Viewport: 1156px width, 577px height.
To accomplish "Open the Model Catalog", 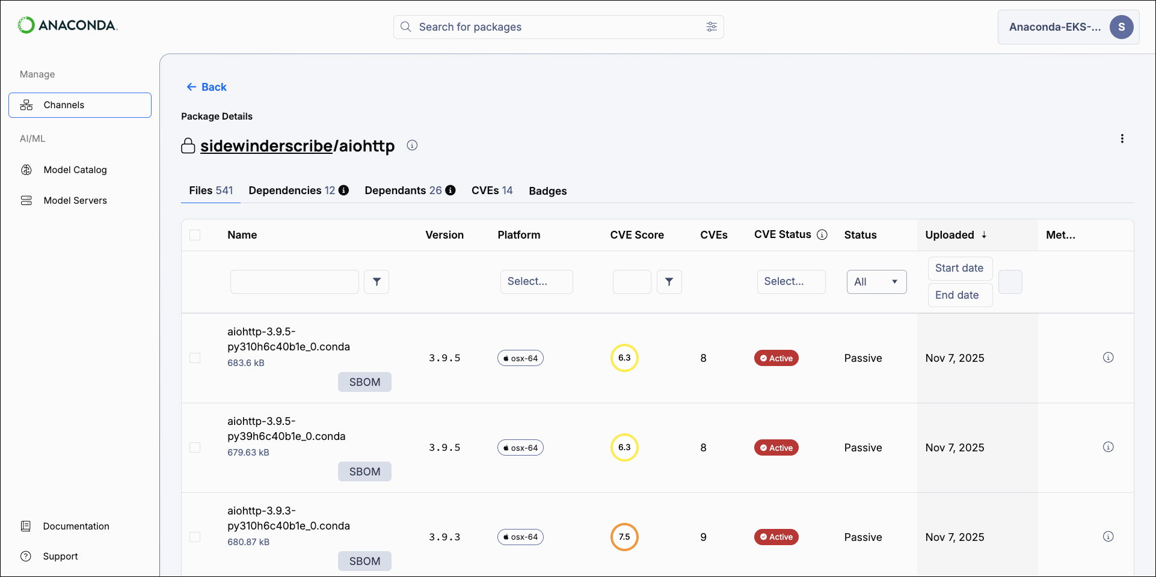I will [75, 169].
